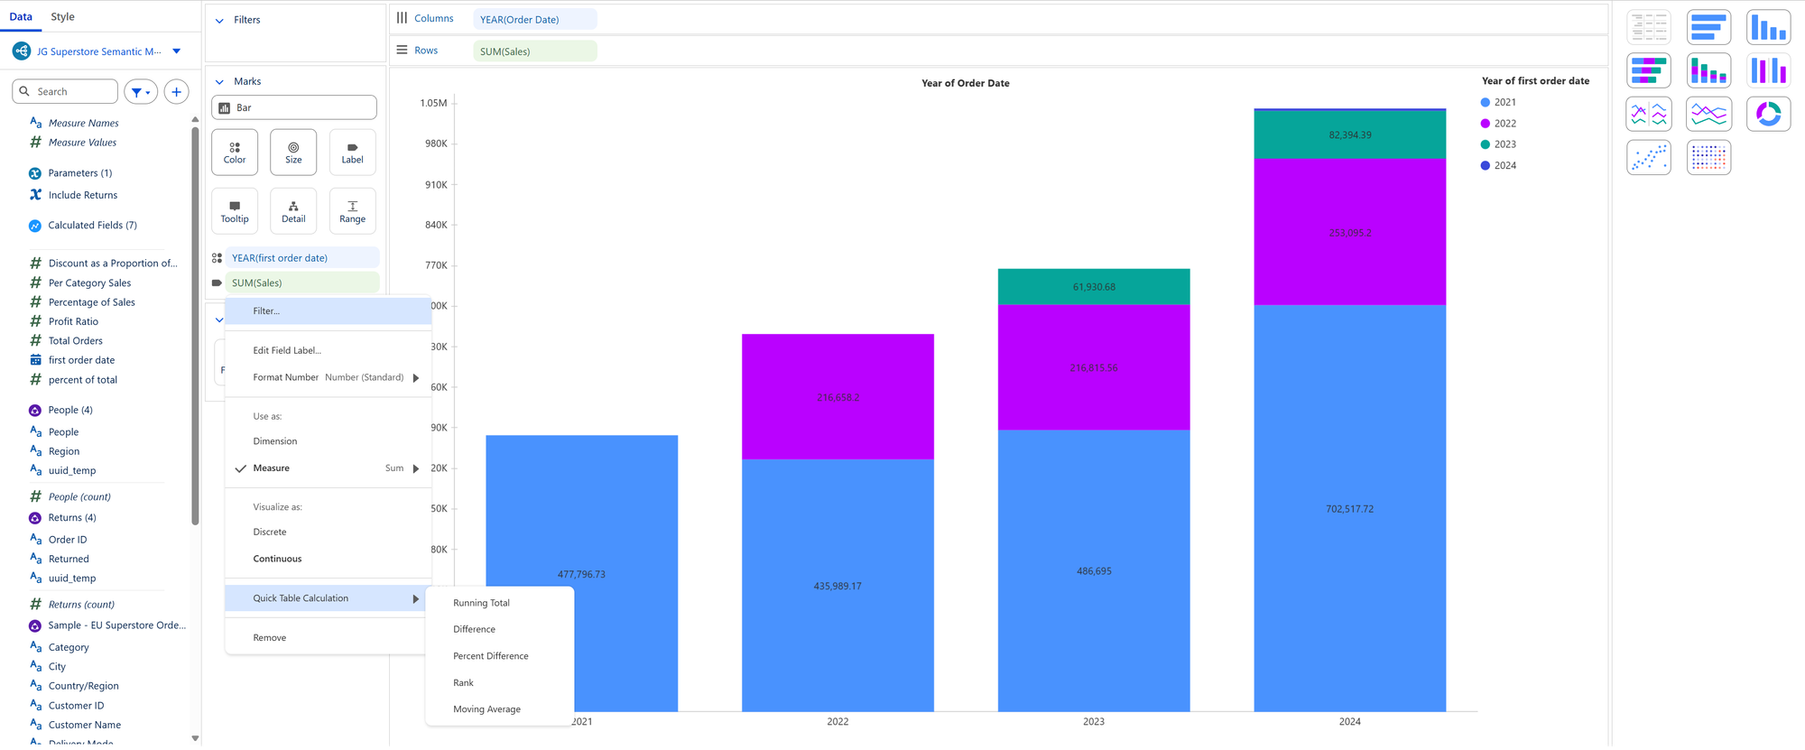
Task: Select the stacked horizontal bar chart type
Action: point(1649,70)
